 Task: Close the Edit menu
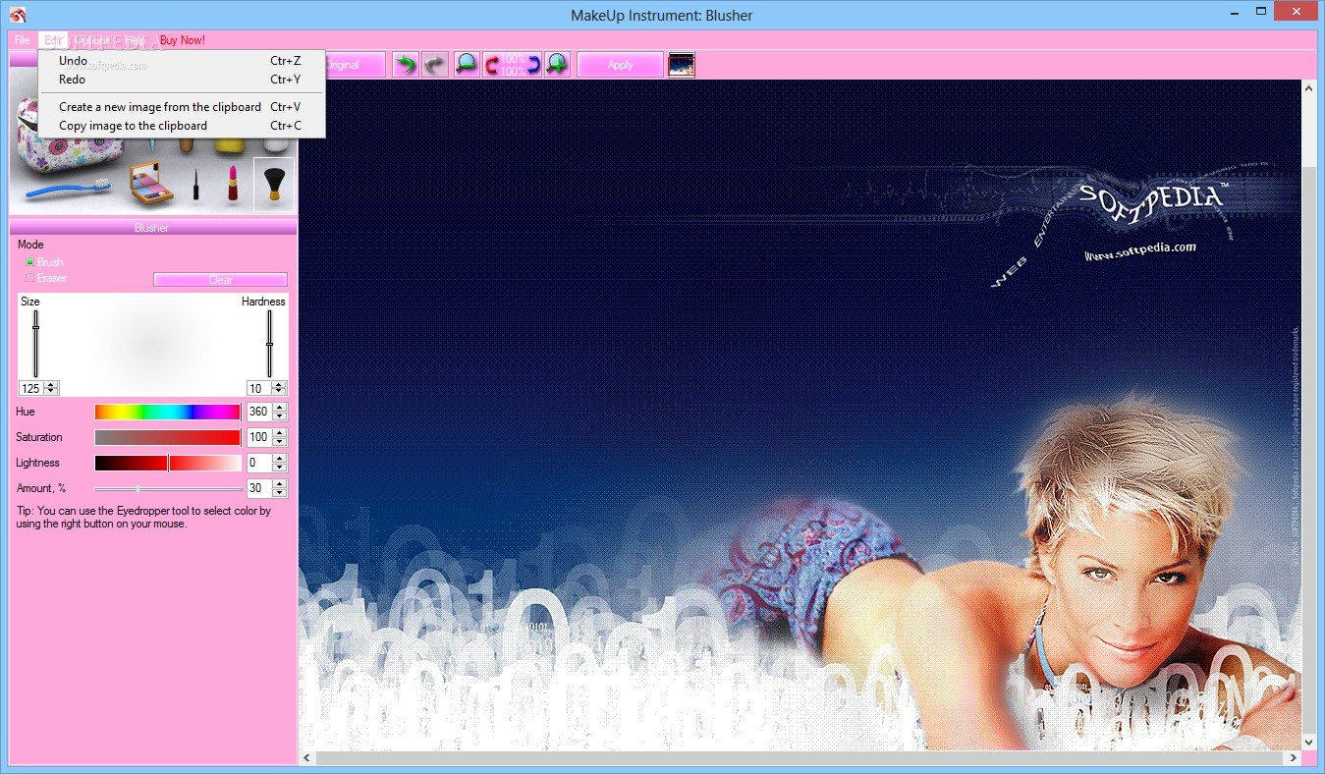click(x=53, y=40)
